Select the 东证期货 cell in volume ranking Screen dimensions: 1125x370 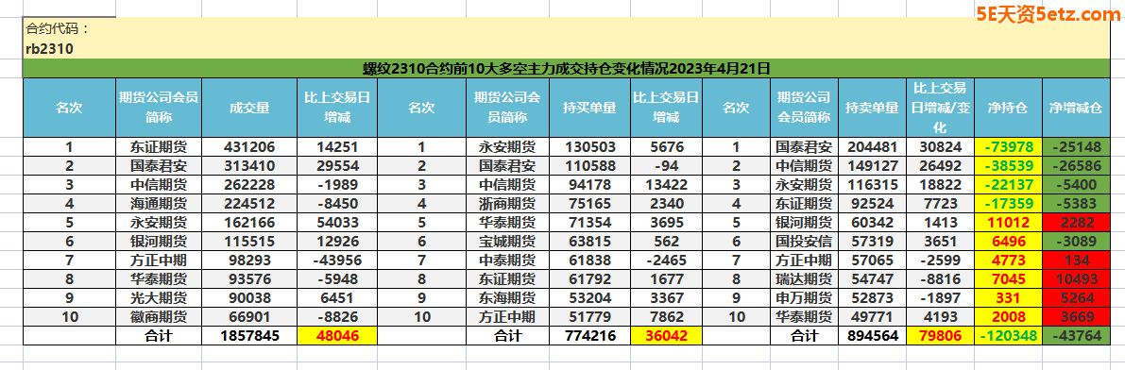(159, 147)
